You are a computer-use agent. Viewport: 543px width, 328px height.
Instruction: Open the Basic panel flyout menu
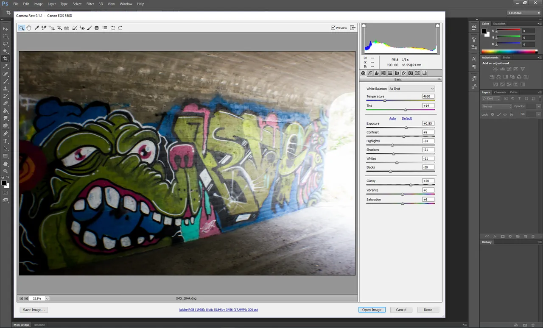click(x=439, y=80)
